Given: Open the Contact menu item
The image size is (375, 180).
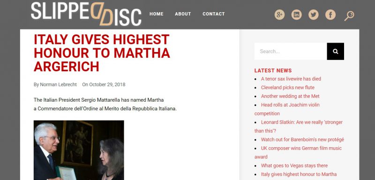Looking at the screenshot, I should click(214, 14).
